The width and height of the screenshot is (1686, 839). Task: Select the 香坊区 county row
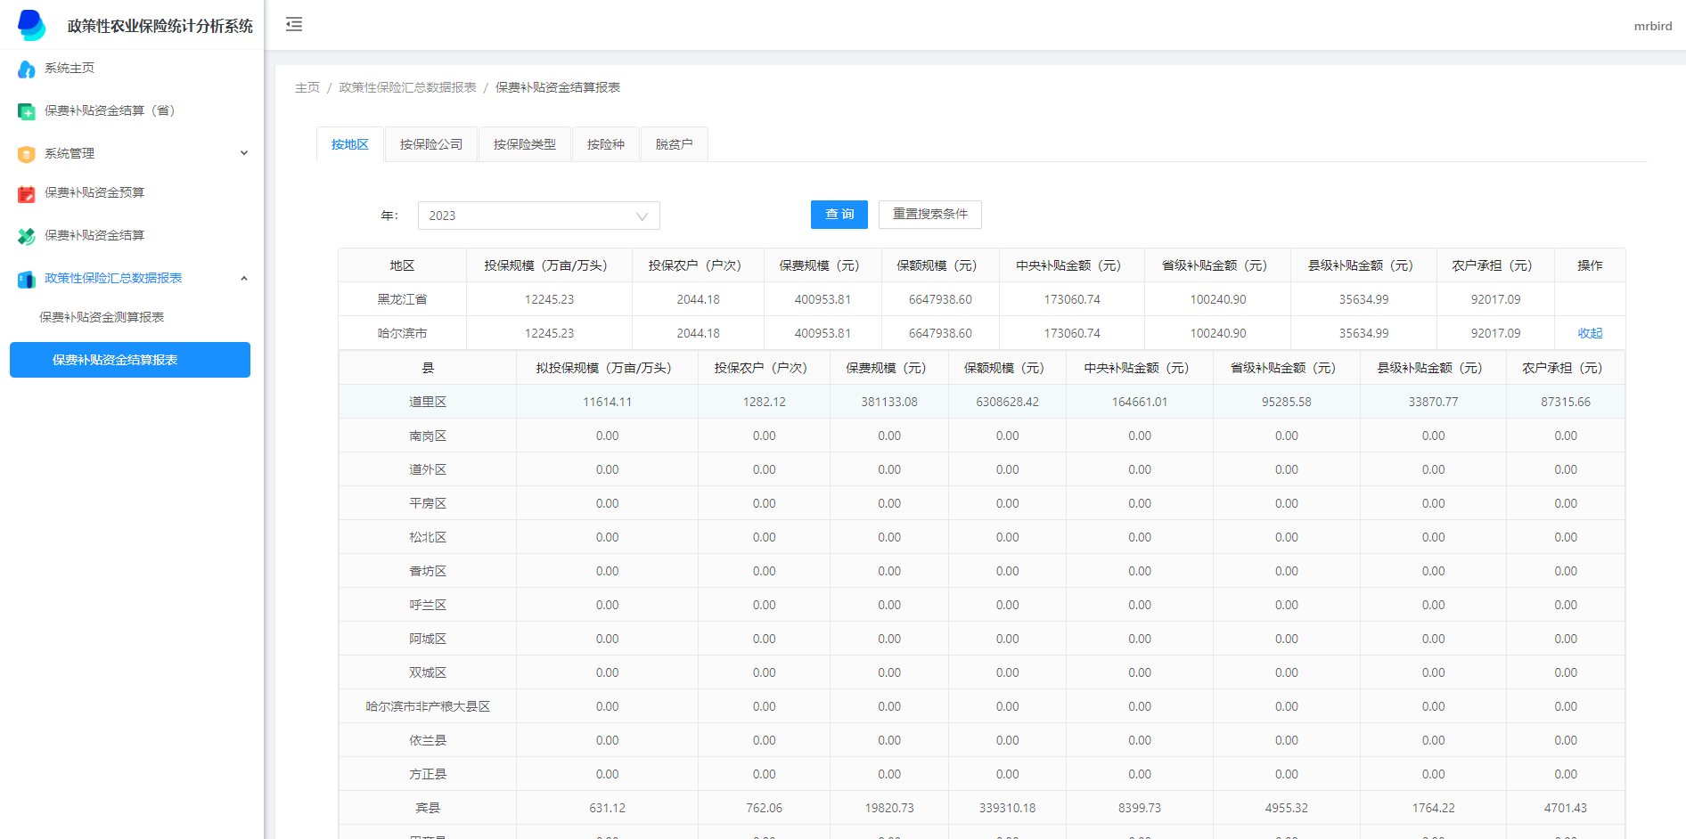982,571
